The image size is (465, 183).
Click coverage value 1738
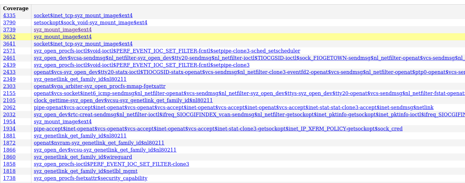pyautogui.click(x=9, y=178)
